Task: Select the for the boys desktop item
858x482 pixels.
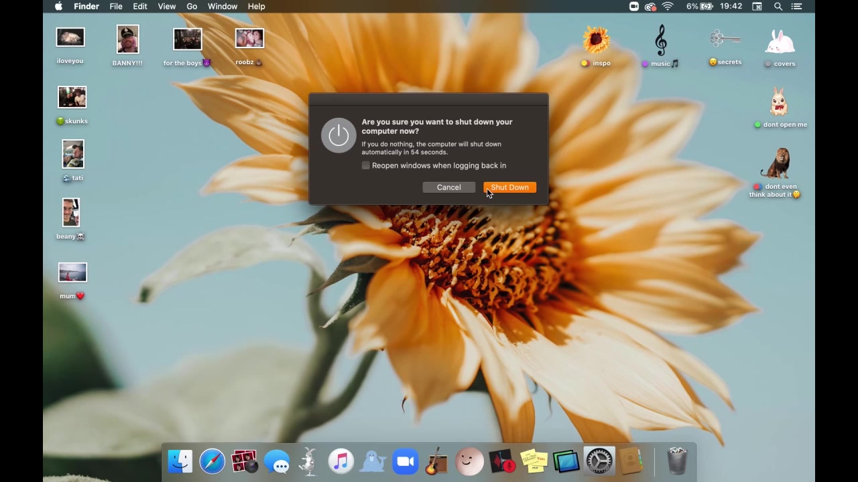Action: [x=188, y=39]
